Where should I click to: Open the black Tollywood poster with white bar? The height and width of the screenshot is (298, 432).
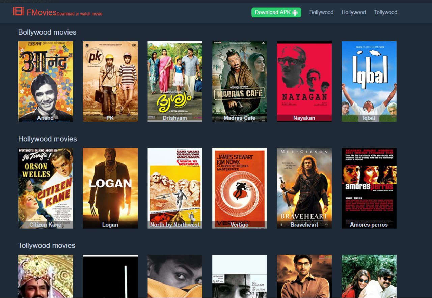110,276
